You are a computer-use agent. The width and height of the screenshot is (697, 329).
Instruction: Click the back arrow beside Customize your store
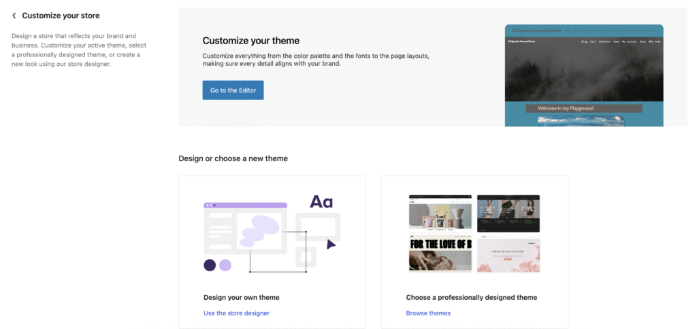click(x=14, y=16)
